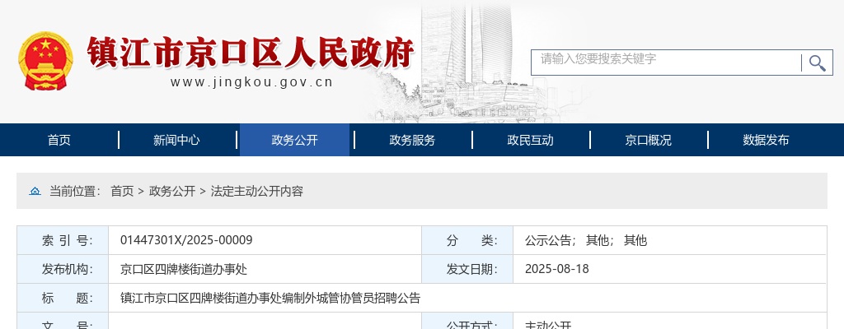Focus the keyword search input field
The image size is (844, 329).
tap(666, 63)
